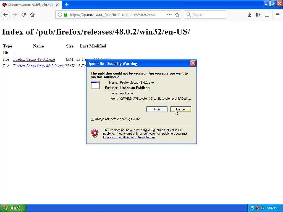This screenshot has width=283, height=212.
Task: Click the dialog file name Firefox Setup 48.0.2.exe
Action: point(137,83)
